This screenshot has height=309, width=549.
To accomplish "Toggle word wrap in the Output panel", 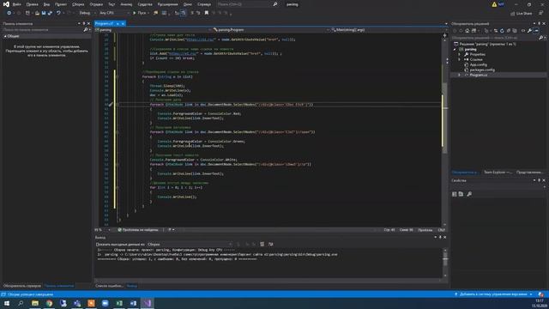I will [271, 244].
